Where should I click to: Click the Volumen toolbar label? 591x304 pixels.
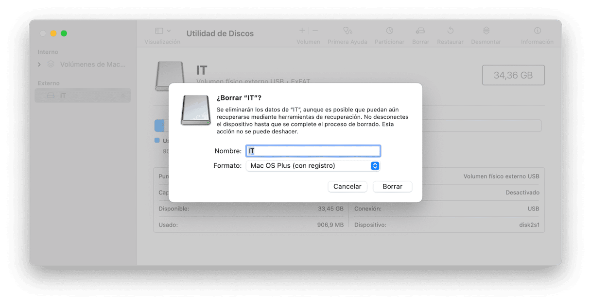[309, 42]
